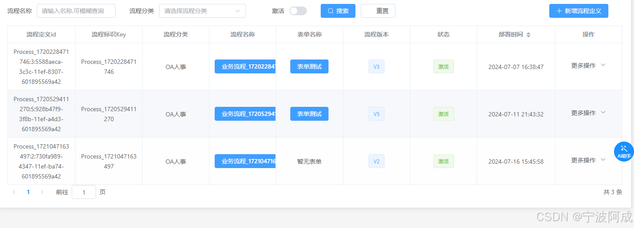The image size is (634, 228).
Task: Click the timestamp 2024-07-07 16:38:47
Action: coord(516,67)
